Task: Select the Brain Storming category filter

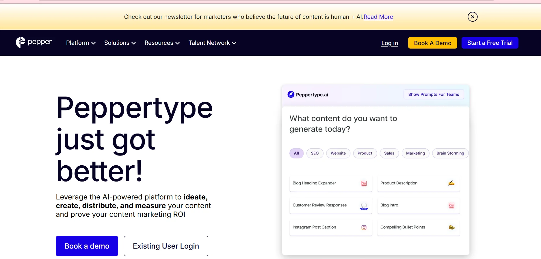Action: 450,153
